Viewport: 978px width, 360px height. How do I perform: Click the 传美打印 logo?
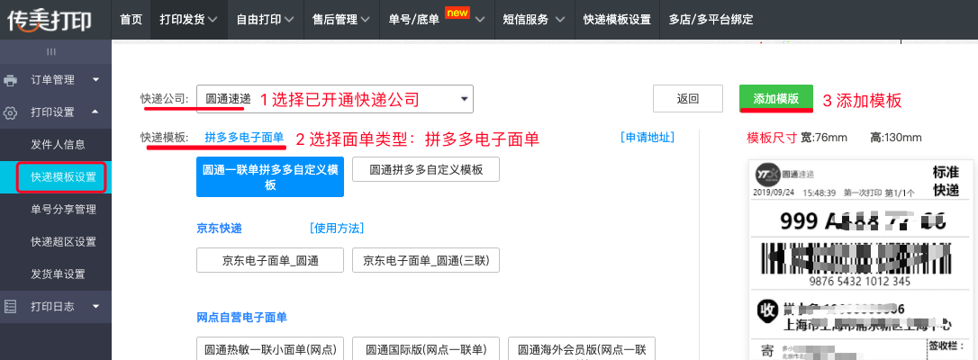click(50, 20)
